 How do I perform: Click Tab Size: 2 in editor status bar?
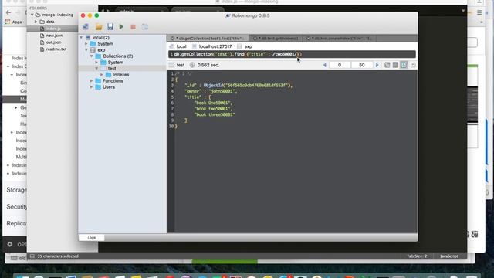point(417,256)
